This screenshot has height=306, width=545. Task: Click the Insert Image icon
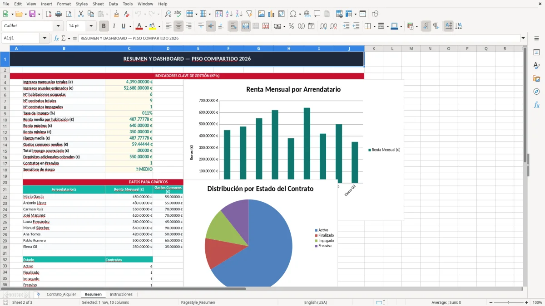262,14
